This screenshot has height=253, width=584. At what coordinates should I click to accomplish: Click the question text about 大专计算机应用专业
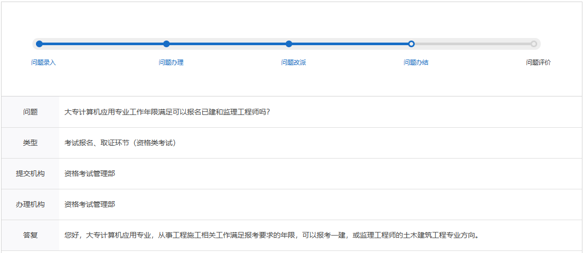[x=167, y=112]
